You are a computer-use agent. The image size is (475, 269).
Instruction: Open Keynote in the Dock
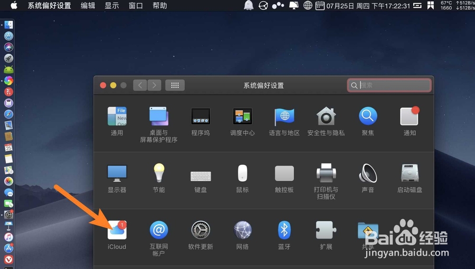click(x=9, y=226)
